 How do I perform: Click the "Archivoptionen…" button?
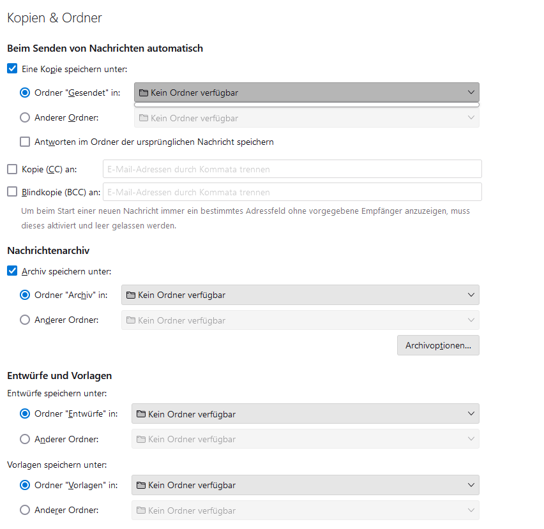pyautogui.click(x=438, y=345)
